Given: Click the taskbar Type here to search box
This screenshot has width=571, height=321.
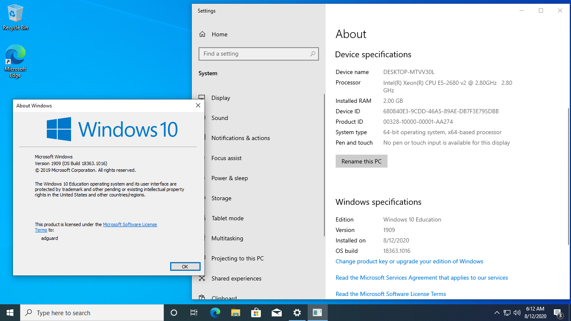Looking at the screenshot, I should (92, 313).
